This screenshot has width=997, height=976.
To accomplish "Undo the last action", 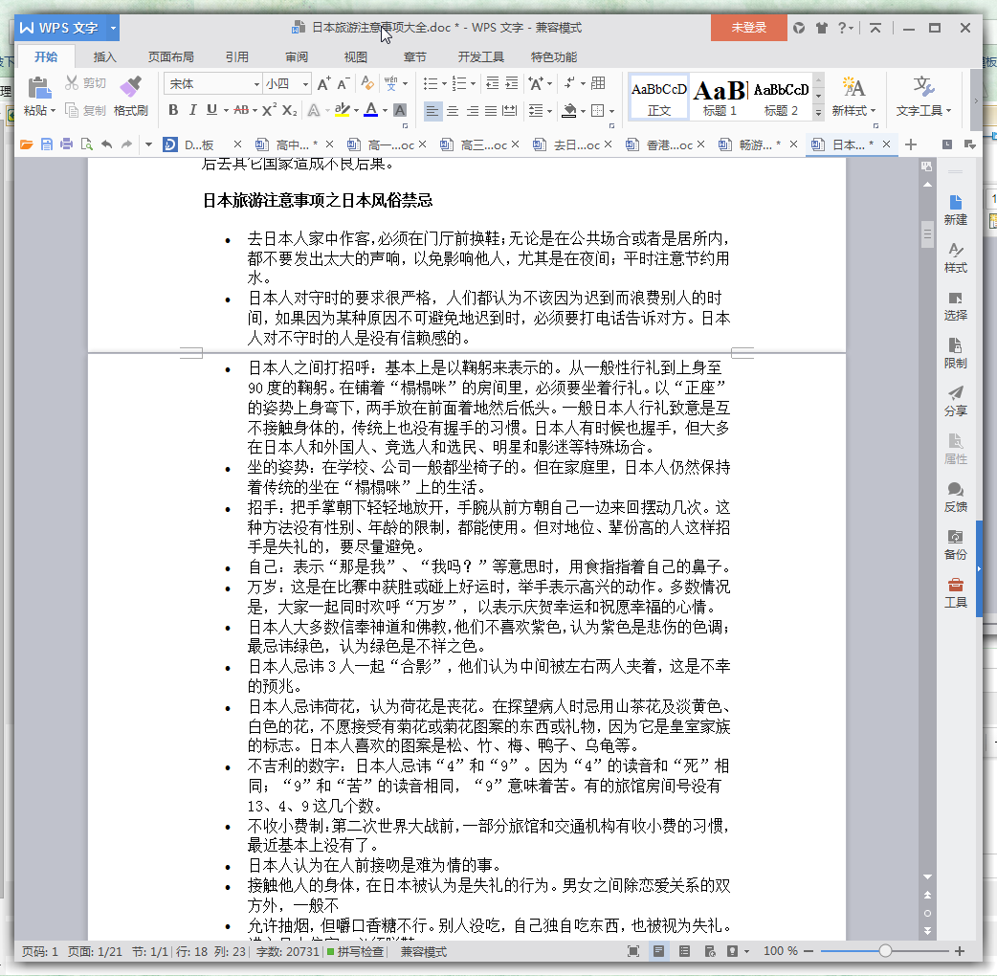I will pos(106,144).
